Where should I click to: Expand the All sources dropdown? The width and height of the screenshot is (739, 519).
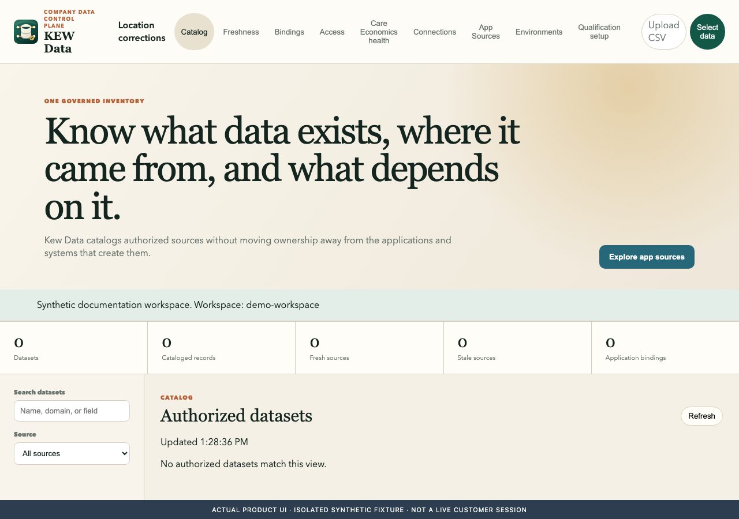coord(72,453)
